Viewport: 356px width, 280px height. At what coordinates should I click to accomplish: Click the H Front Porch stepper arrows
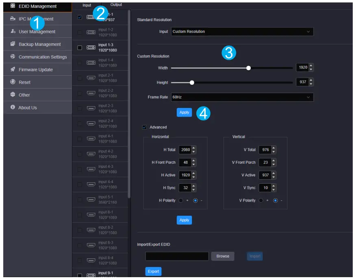click(x=193, y=163)
